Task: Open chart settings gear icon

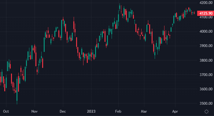Action: (x=206, y=111)
